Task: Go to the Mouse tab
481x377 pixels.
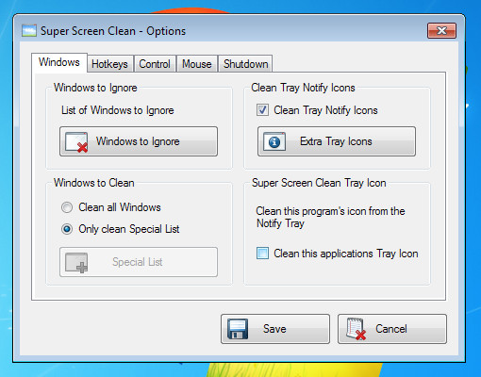Action: (x=197, y=64)
